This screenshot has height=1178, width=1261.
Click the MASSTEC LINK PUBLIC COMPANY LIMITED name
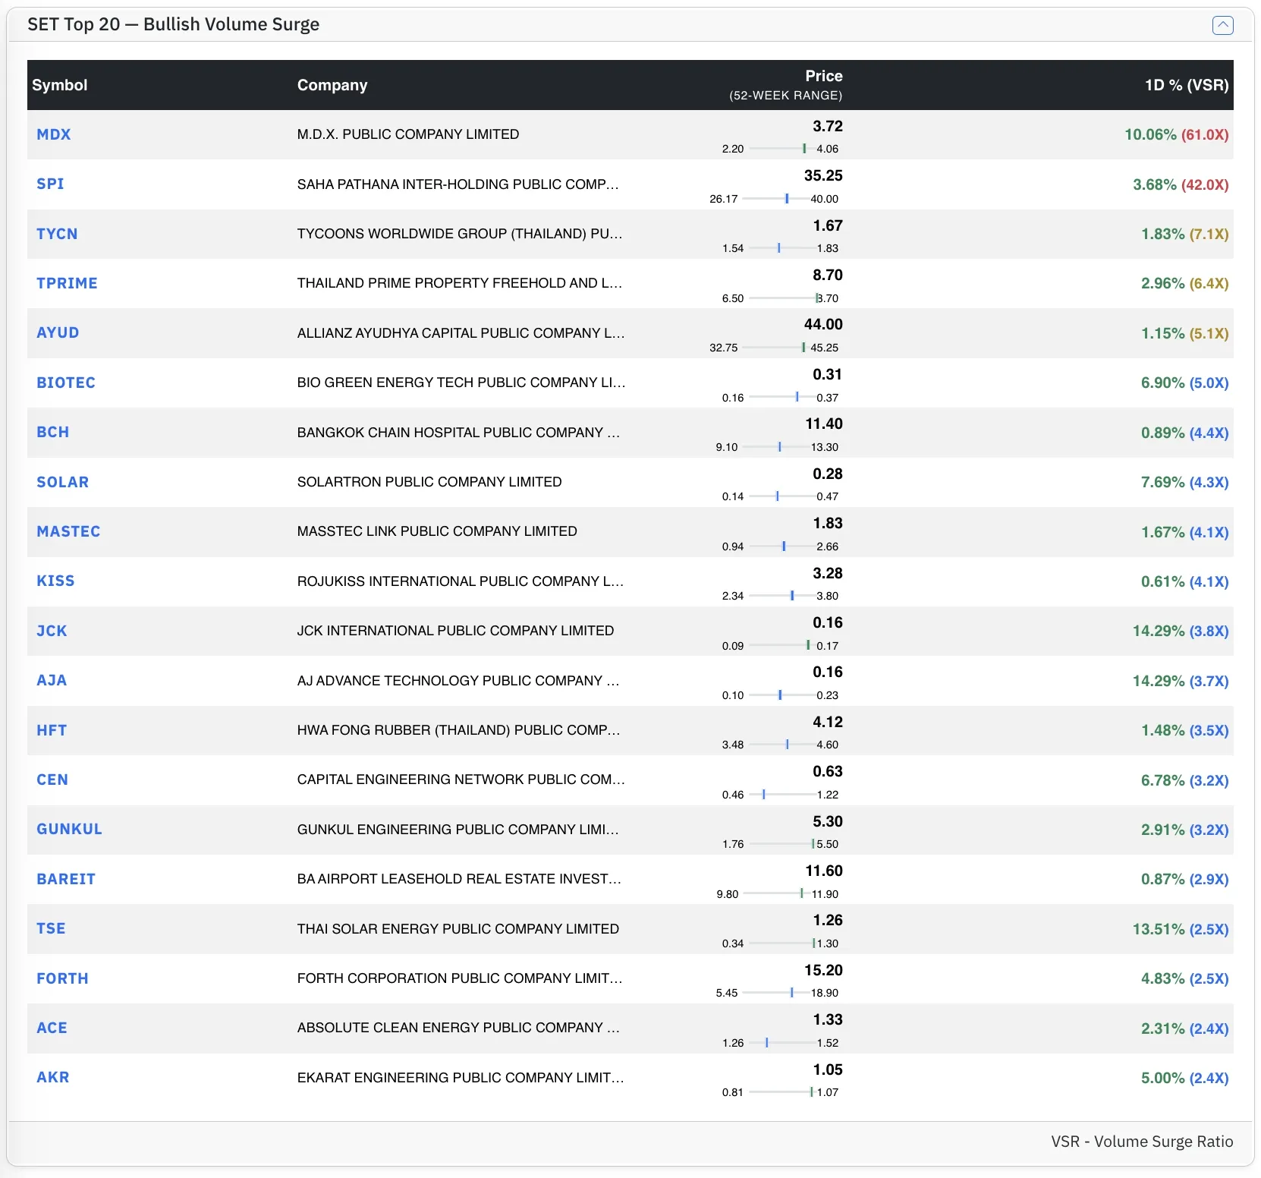(x=437, y=531)
